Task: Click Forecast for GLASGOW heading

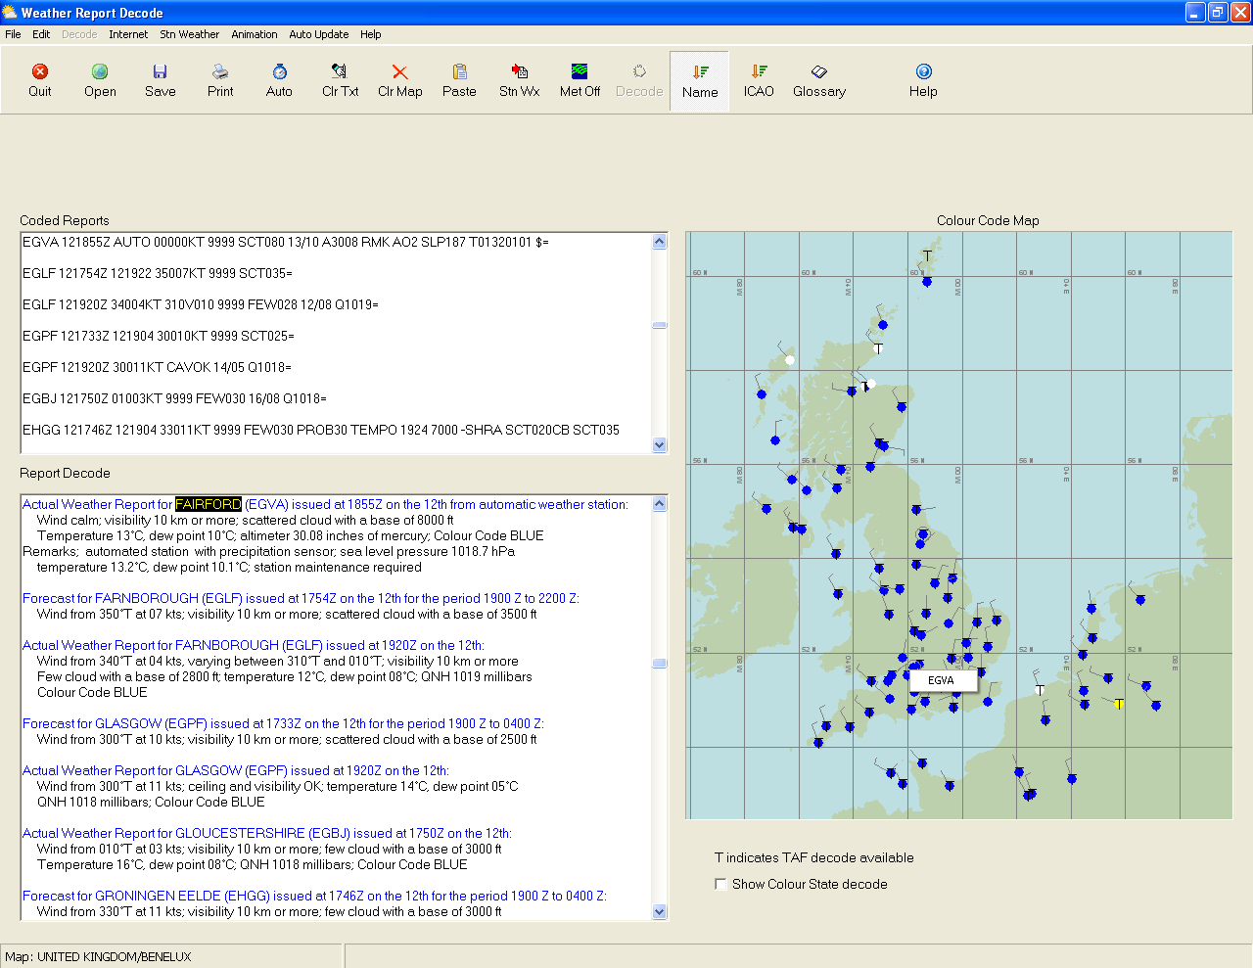Action: click(283, 723)
